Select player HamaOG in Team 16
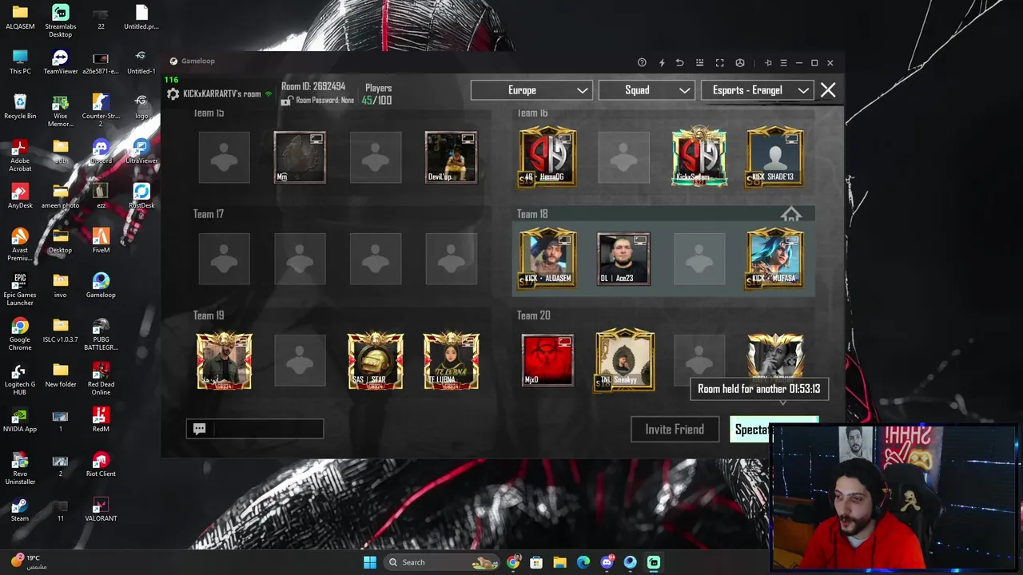 (547, 157)
